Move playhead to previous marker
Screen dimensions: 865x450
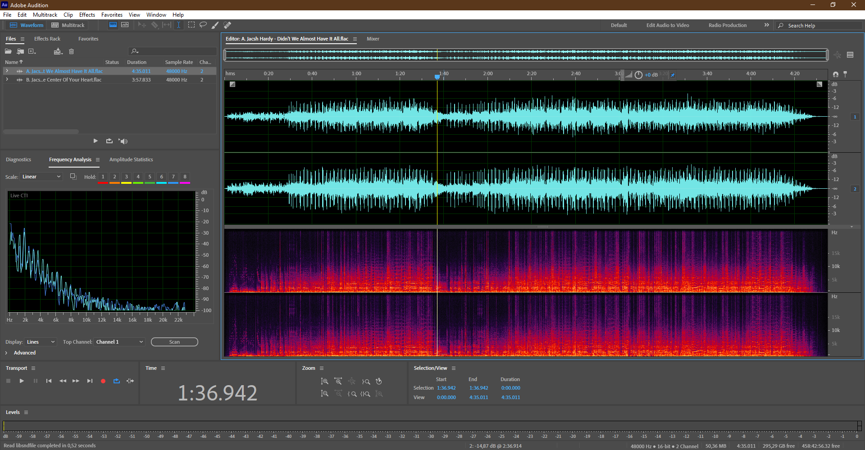click(x=49, y=381)
